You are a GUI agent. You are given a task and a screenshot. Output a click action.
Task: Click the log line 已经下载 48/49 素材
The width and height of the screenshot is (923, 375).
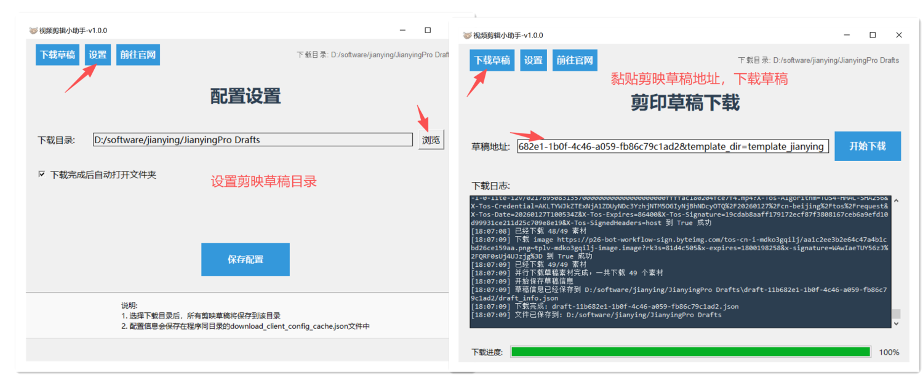[x=529, y=231]
